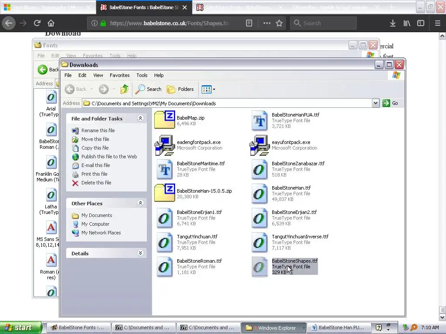The height and width of the screenshot is (334, 446).
Task: Click Copy this file
Action: [x=91, y=148]
